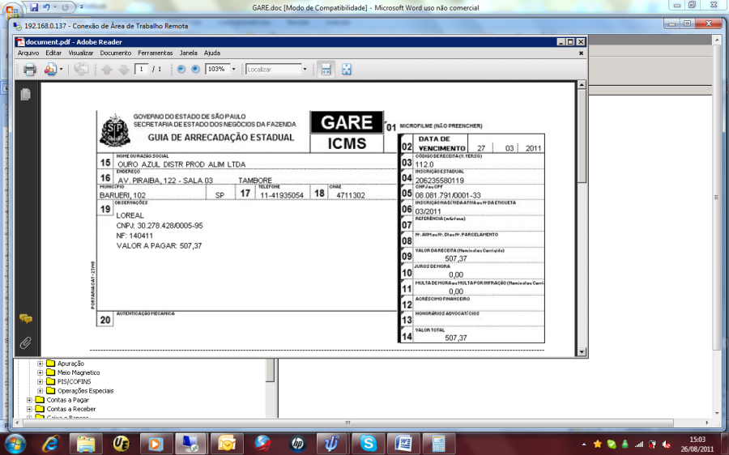Go to previous page with up arrow

(107, 70)
